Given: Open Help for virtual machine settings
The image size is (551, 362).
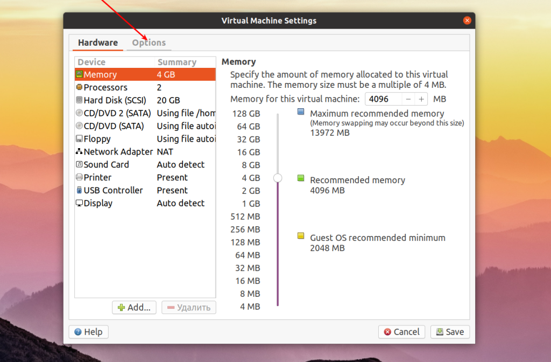Looking at the screenshot, I should (x=89, y=332).
